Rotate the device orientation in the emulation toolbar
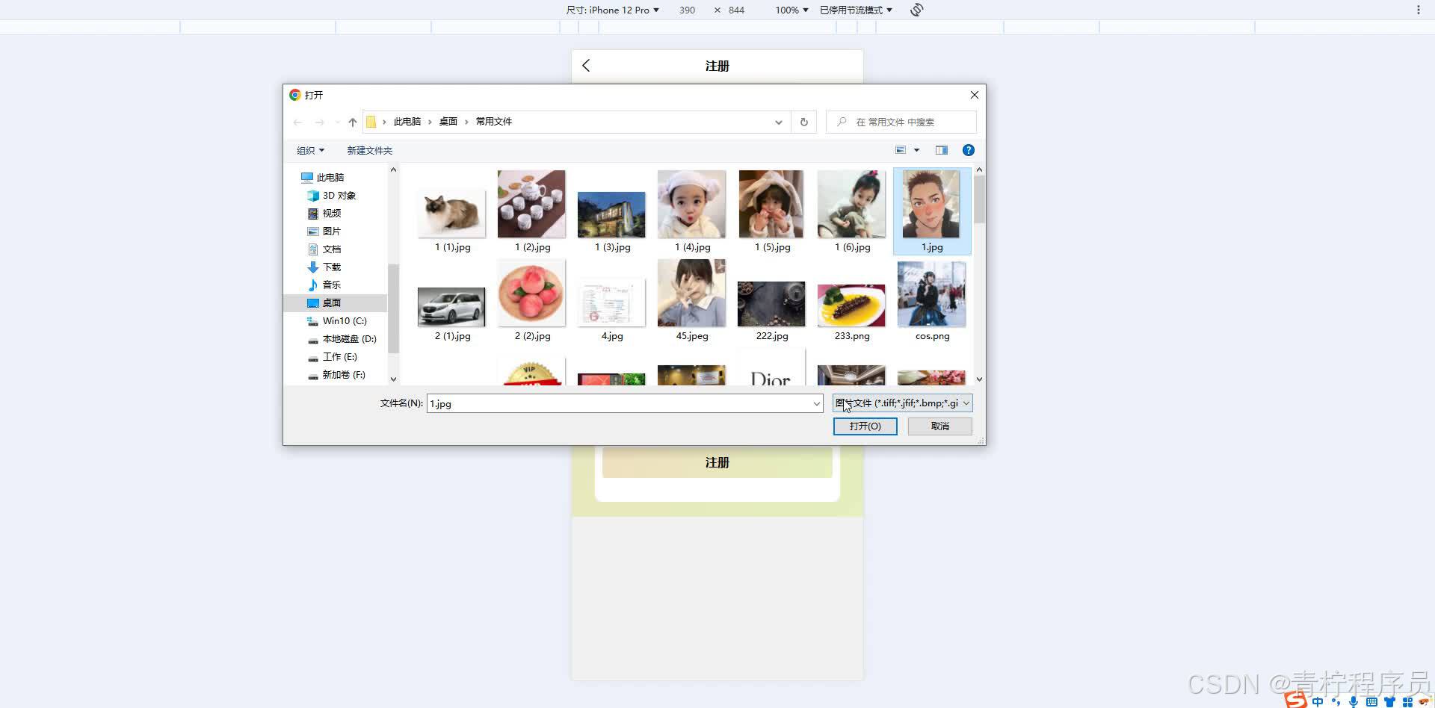The width and height of the screenshot is (1435, 708). 916,10
